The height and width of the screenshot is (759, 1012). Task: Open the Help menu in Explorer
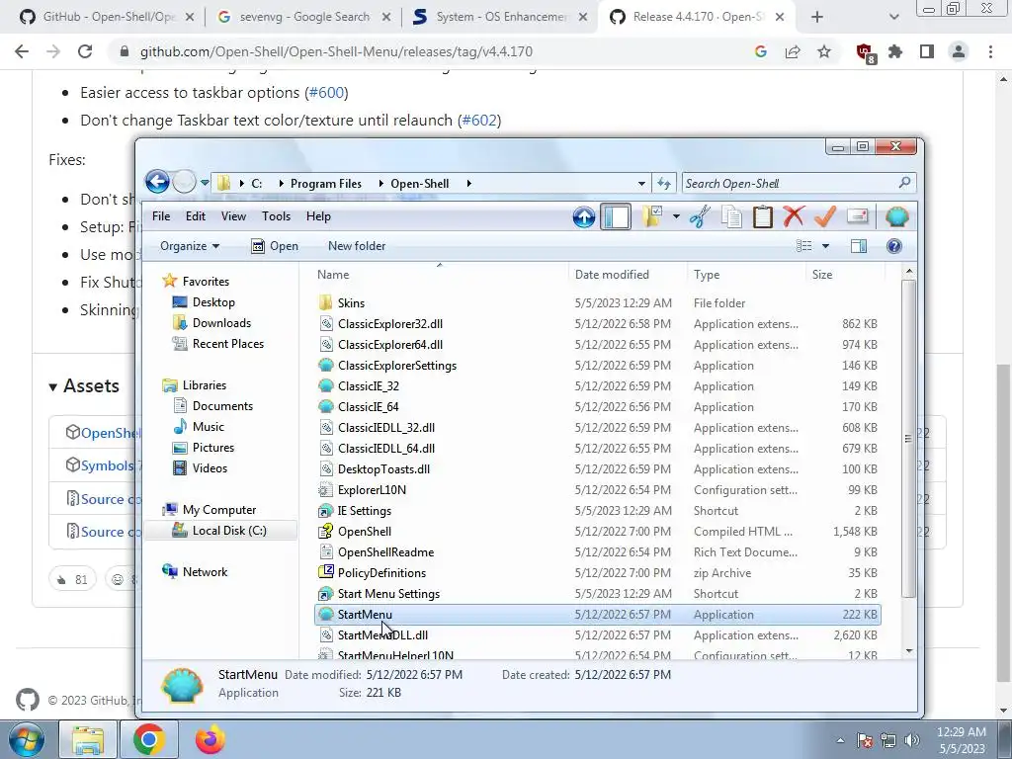coord(318,216)
